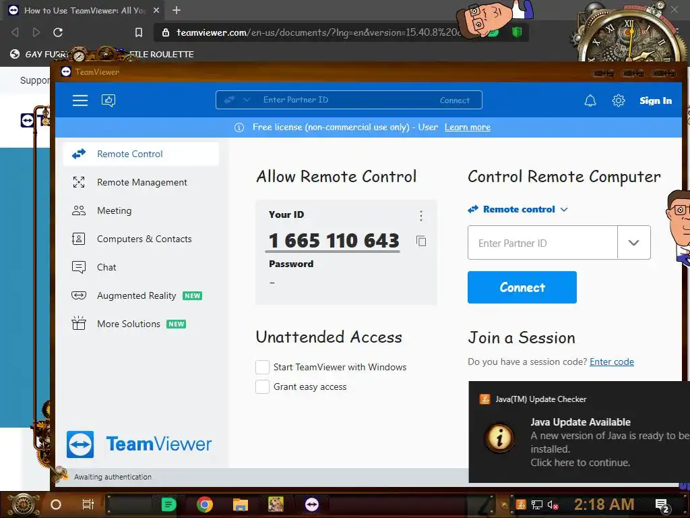Open Task View from the taskbar
The image size is (690, 518).
(88, 505)
